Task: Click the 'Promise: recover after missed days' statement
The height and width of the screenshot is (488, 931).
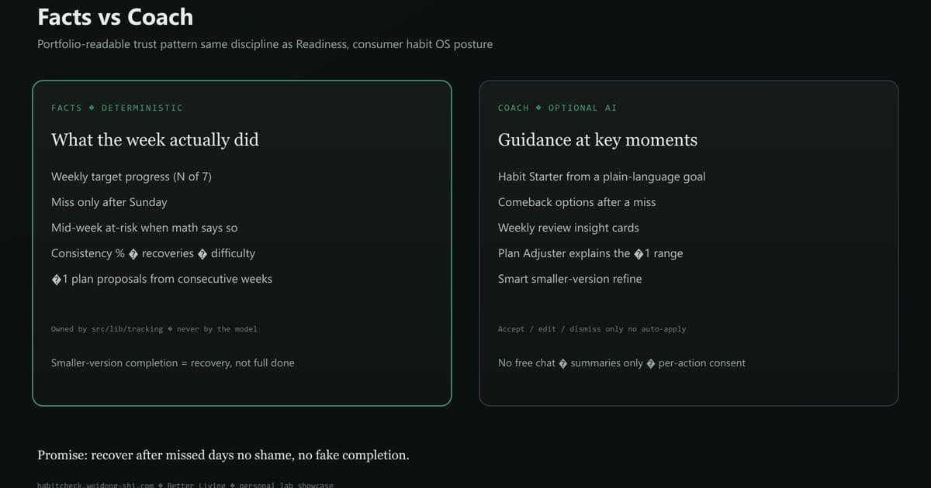Action: point(223,455)
